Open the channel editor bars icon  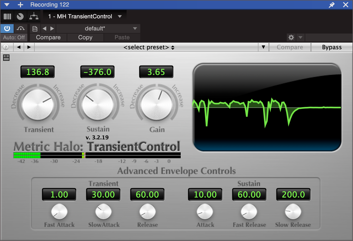7,17
